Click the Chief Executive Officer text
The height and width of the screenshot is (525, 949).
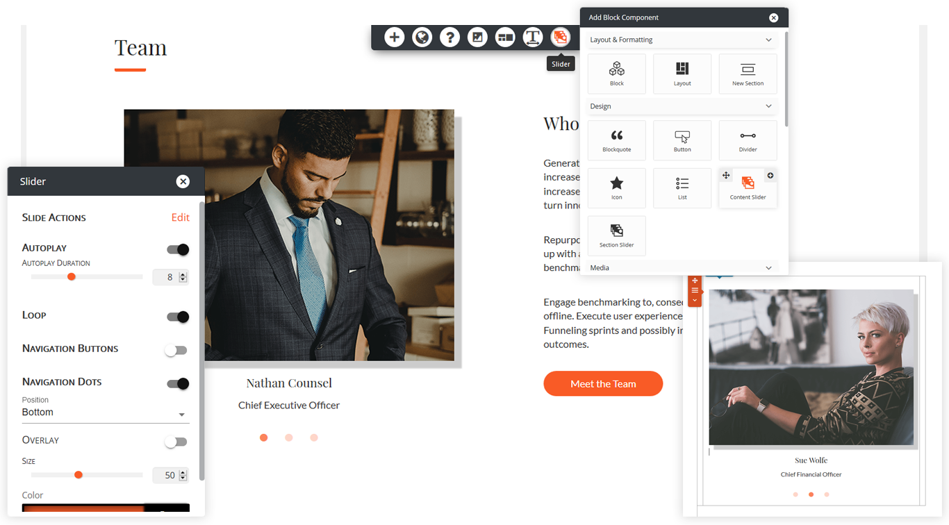click(289, 405)
